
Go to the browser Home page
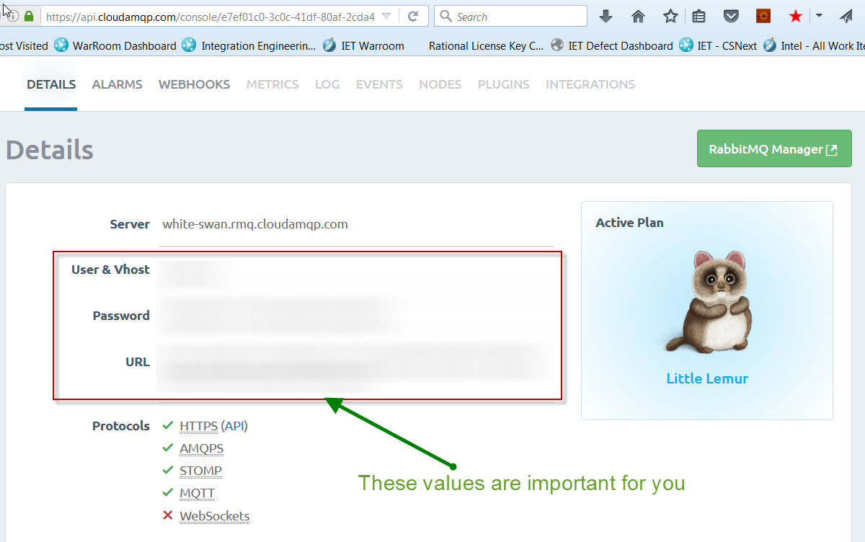pos(638,16)
